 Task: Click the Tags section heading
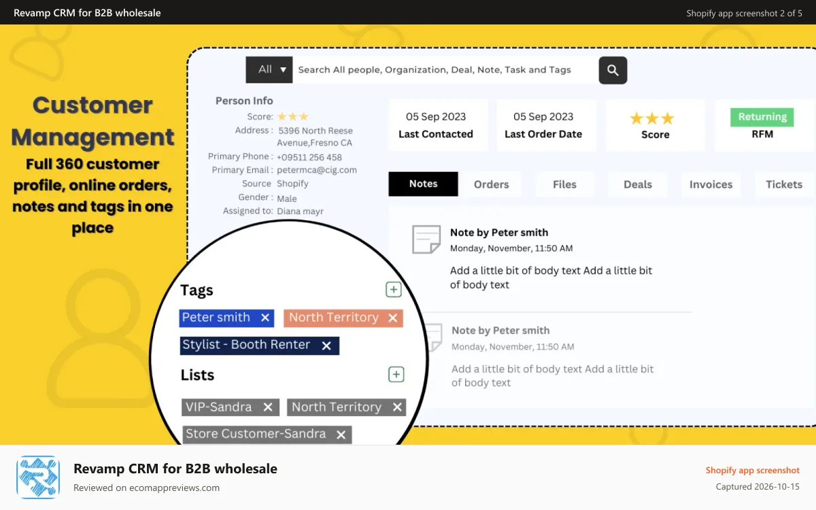(197, 290)
